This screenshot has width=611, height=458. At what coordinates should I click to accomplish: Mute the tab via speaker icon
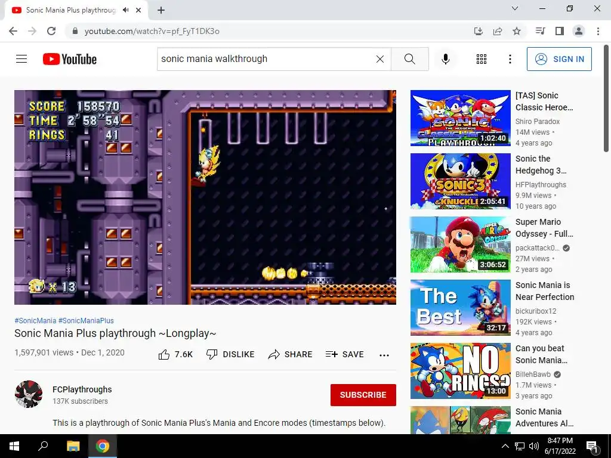pos(125,10)
